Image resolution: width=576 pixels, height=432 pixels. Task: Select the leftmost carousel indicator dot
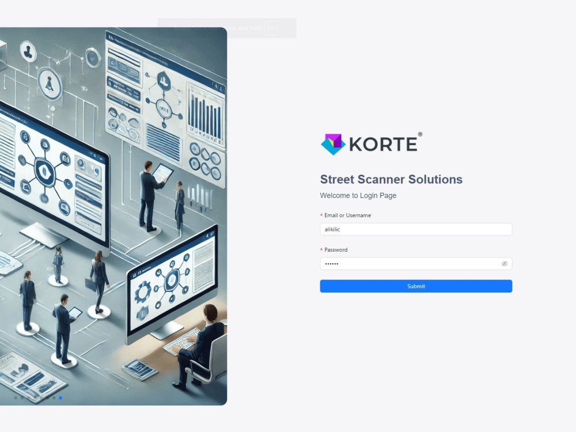pyautogui.click(x=16, y=398)
